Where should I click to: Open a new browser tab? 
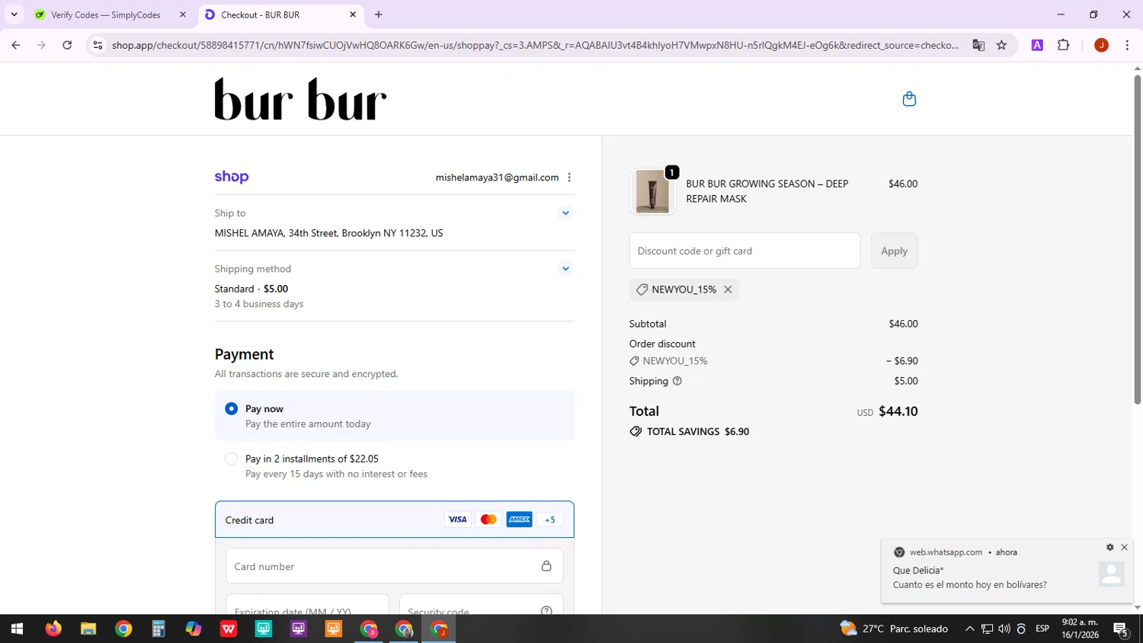click(x=379, y=14)
